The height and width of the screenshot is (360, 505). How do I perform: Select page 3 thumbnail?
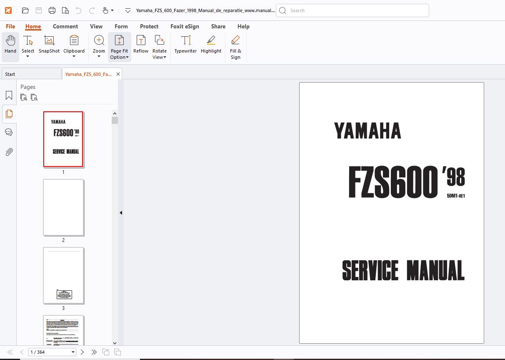click(63, 275)
